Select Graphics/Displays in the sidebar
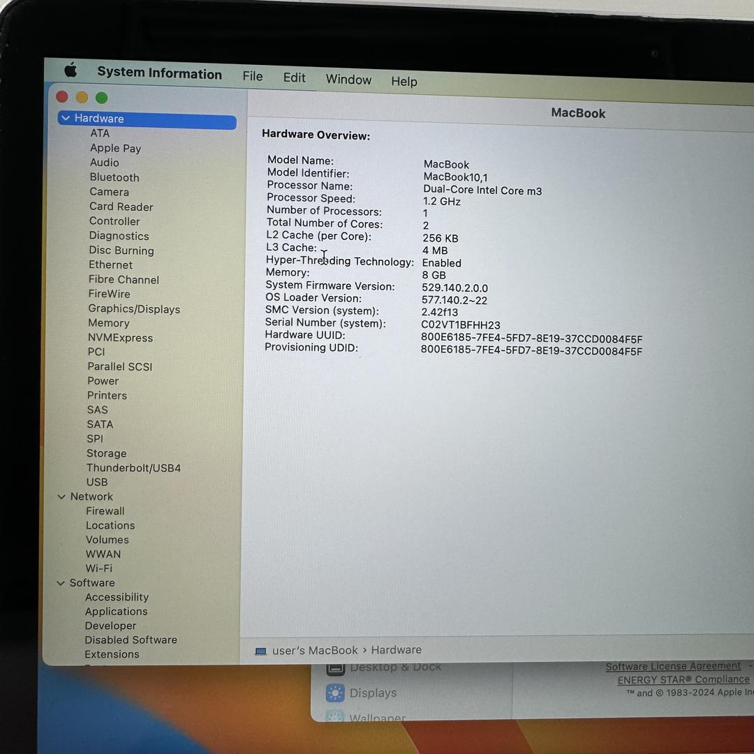Screen dimensions: 754x754 pos(134,309)
